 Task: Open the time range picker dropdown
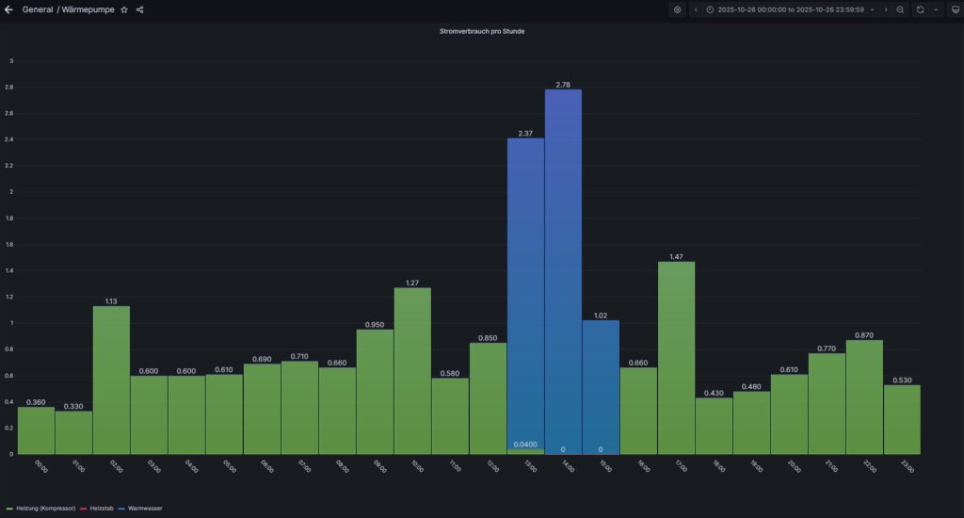791,9
